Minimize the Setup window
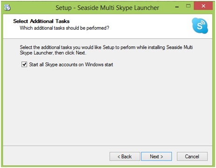216x168 pixels. click(177, 7)
